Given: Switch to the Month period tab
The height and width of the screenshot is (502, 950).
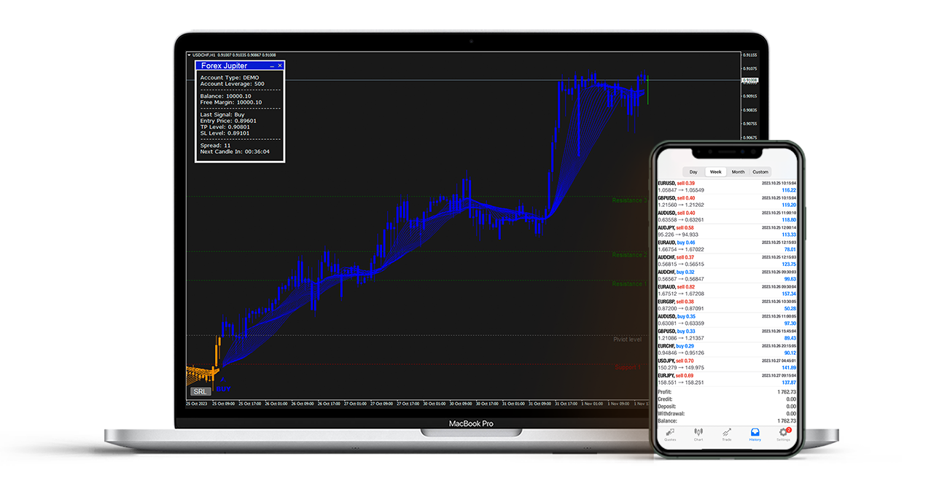Looking at the screenshot, I should point(738,172).
